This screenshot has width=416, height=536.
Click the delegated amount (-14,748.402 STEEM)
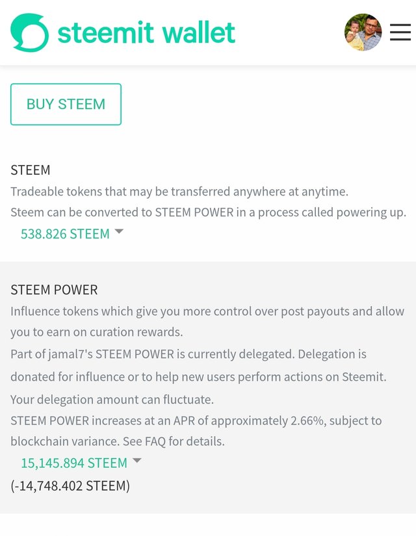(x=70, y=485)
